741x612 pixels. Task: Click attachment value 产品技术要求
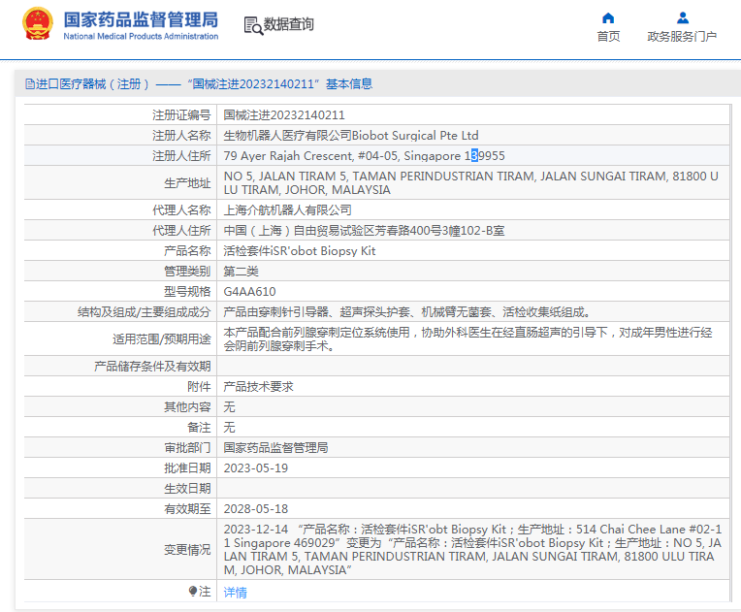point(259,387)
